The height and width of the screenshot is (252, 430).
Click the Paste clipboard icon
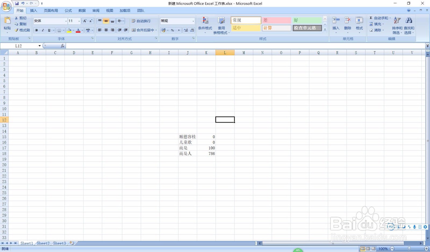tap(7, 21)
